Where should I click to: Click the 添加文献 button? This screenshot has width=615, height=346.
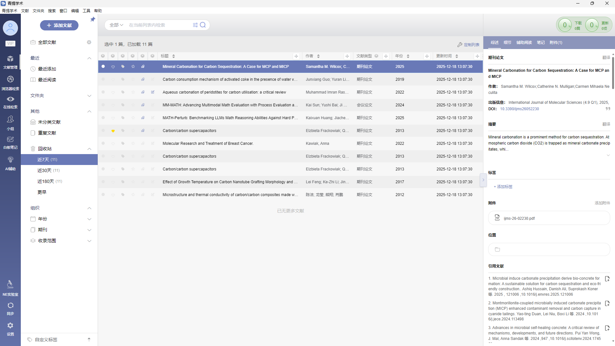(59, 25)
